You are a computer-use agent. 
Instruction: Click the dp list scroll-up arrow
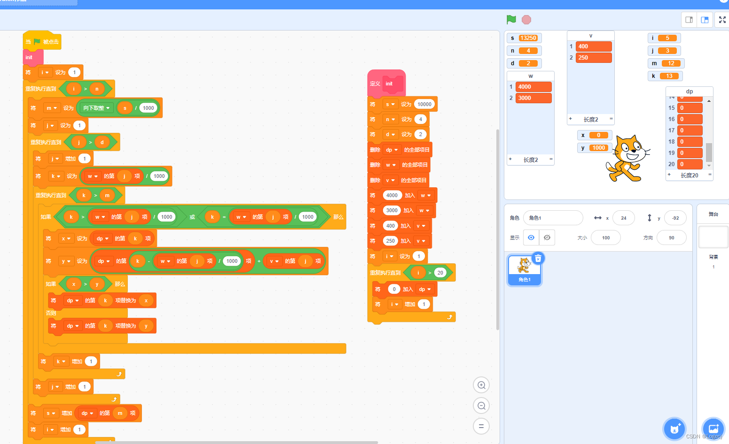(x=709, y=101)
